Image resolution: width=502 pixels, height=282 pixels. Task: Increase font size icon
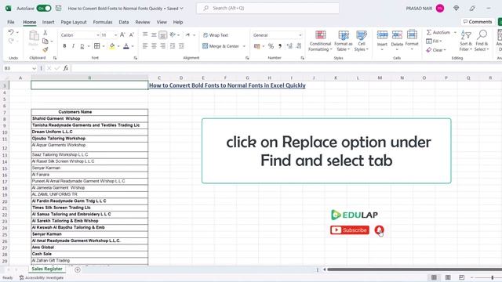tap(122, 34)
